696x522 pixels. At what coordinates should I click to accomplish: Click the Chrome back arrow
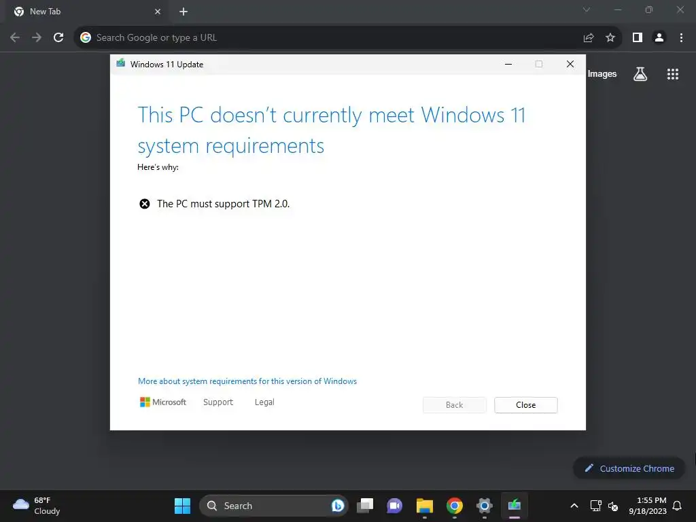click(x=15, y=38)
